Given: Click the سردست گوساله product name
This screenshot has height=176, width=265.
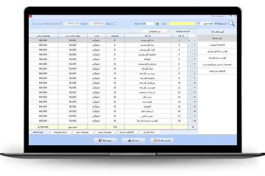Looking at the screenshot, I should click(147, 73).
